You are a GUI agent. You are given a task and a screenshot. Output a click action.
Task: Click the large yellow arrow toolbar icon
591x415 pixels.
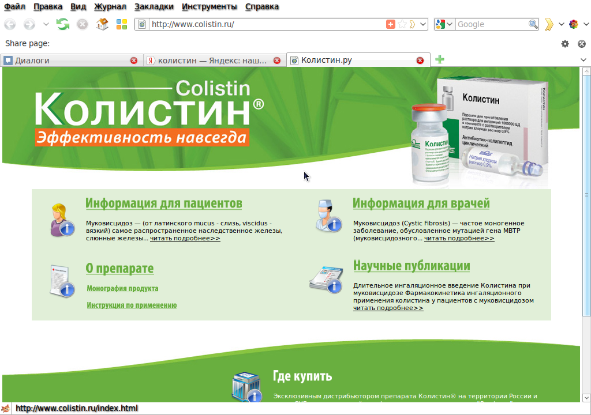pos(549,24)
